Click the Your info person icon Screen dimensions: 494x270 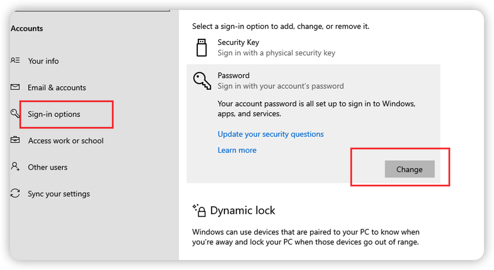[x=15, y=60]
